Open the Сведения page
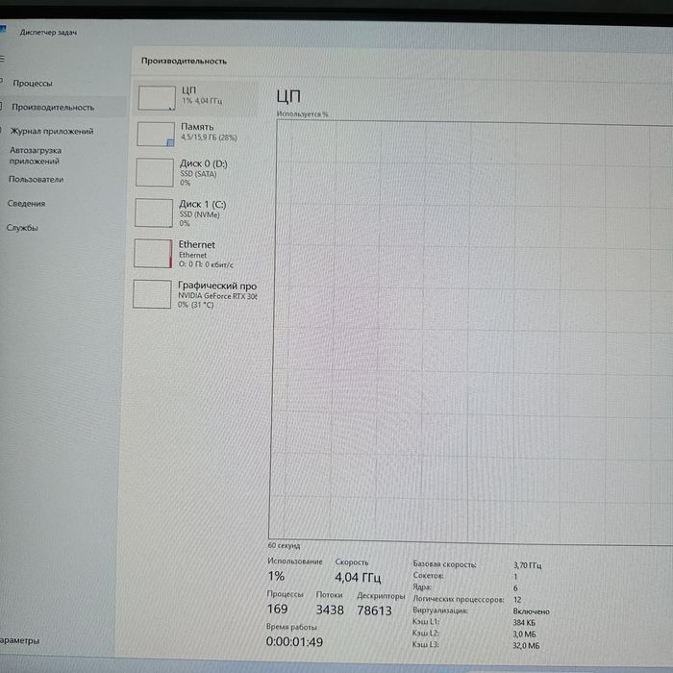Image resolution: width=673 pixels, height=673 pixels. click(x=26, y=204)
